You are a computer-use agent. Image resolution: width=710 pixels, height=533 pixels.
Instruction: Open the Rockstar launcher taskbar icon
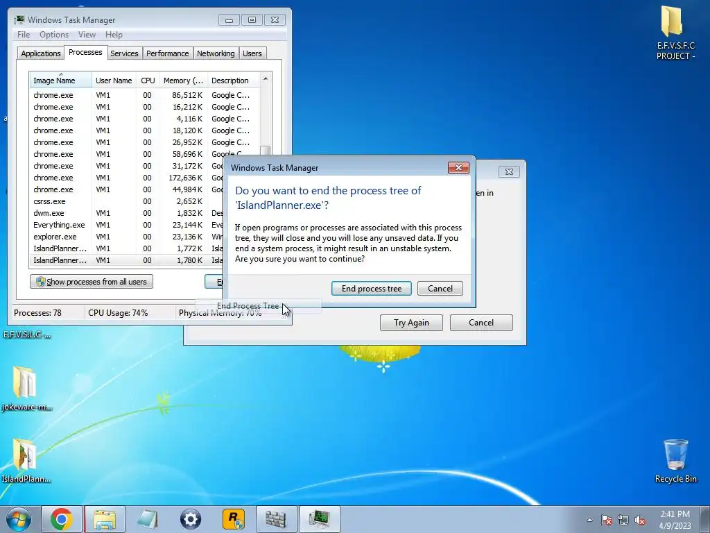click(234, 519)
